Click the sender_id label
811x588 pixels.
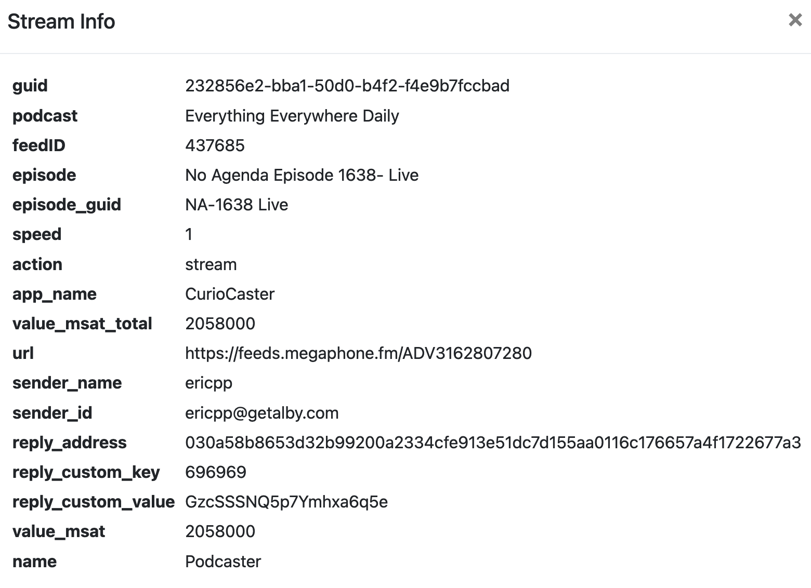click(x=53, y=413)
